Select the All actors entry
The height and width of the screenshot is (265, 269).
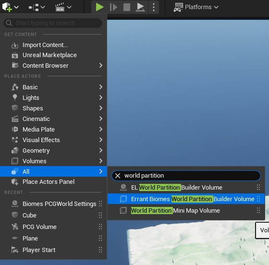coord(53,171)
